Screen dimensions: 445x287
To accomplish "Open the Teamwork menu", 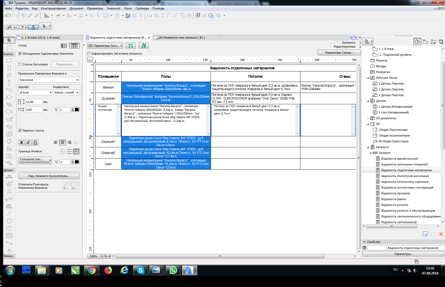I will click(x=113, y=8).
